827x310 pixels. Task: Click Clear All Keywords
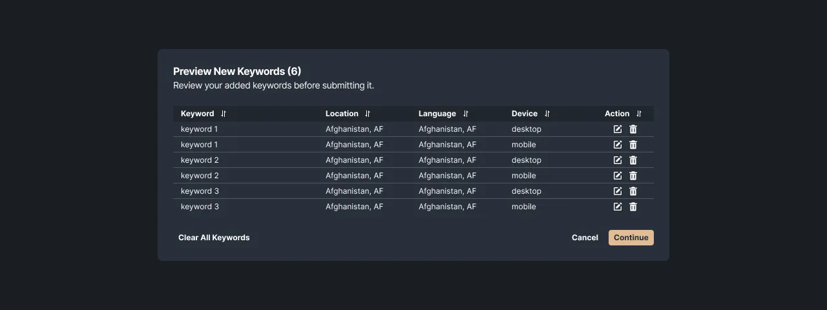(x=214, y=238)
